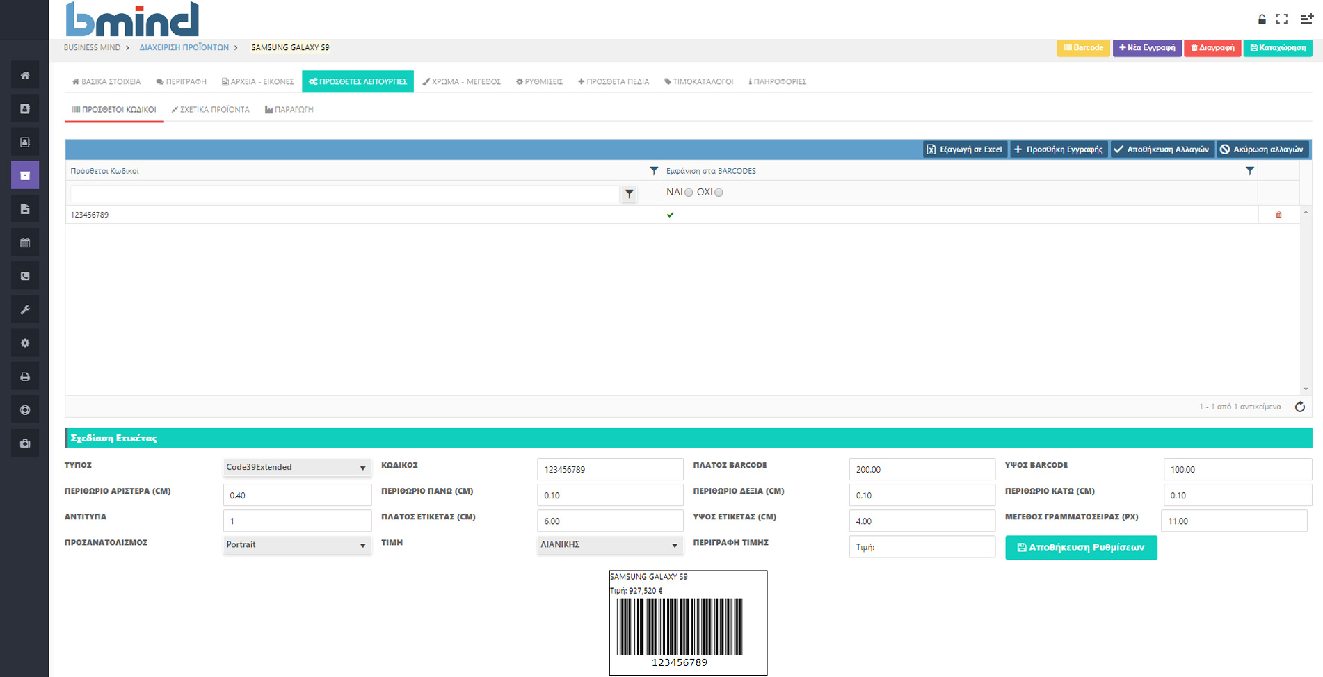
Task: Select the ΠΡΟΣΘΕΤΟΙ ΚΩΔΙΚΟΙ sub-tab
Action: pyautogui.click(x=114, y=110)
